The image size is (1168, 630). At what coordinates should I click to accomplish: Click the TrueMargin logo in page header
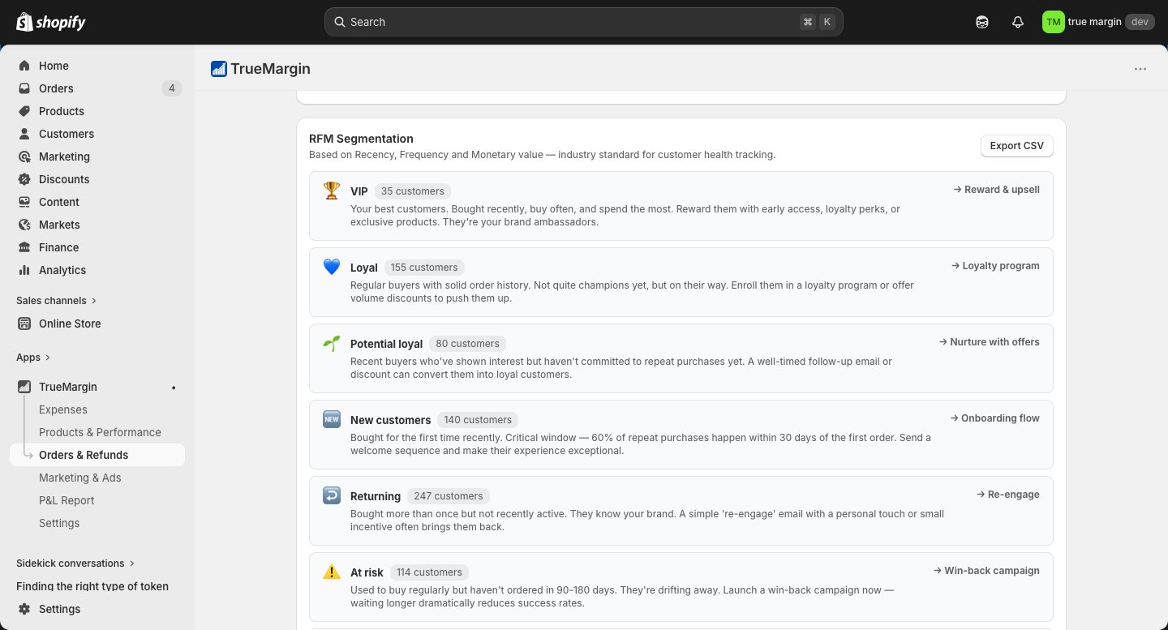219,69
